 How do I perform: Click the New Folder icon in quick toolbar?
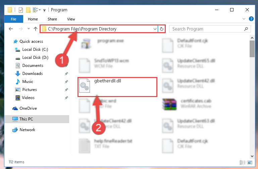[x=28, y=10]
